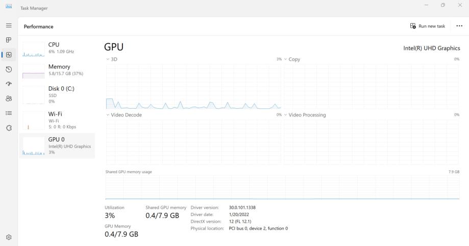Screen dimensions: 469x246
Task: Open the App history page icon
Action: 9,69
